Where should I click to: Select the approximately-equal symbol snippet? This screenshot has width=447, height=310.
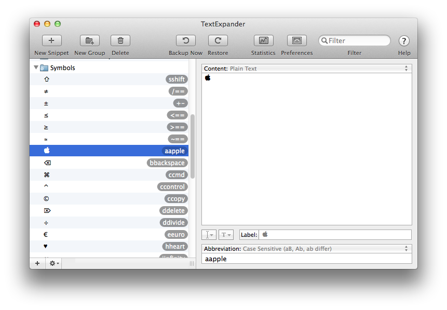coord(46,140)
